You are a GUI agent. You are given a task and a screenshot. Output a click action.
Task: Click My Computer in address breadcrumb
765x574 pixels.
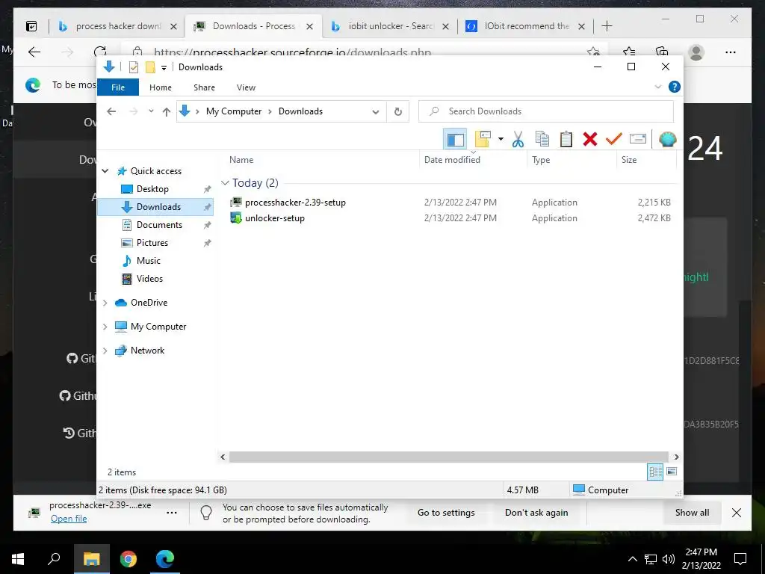pyautogui.click(x=234, y=111)
